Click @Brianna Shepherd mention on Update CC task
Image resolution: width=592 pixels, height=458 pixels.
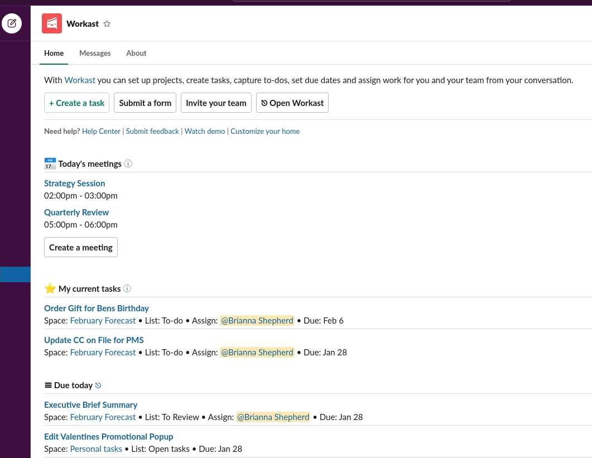point(257,353)
